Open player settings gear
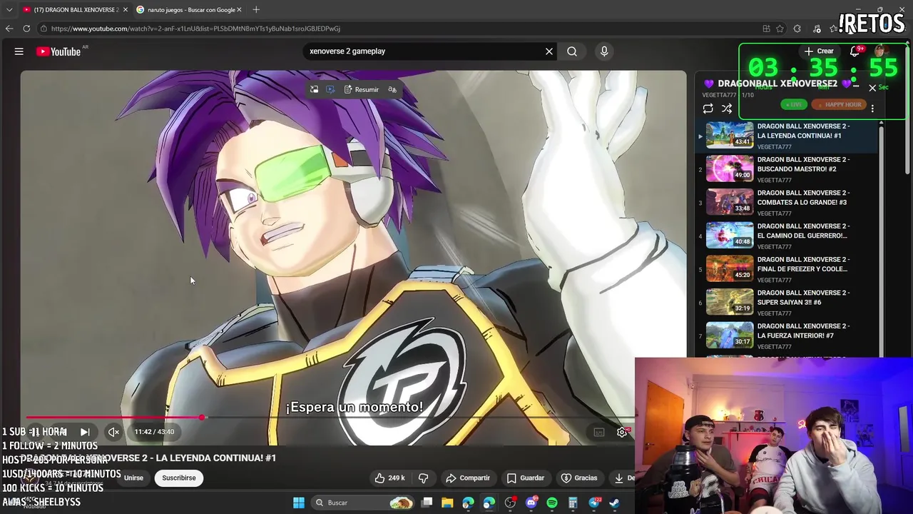 click(622, 432)
